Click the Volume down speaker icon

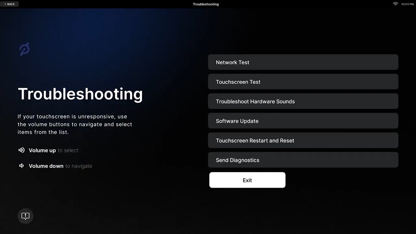tap(21, 166)
